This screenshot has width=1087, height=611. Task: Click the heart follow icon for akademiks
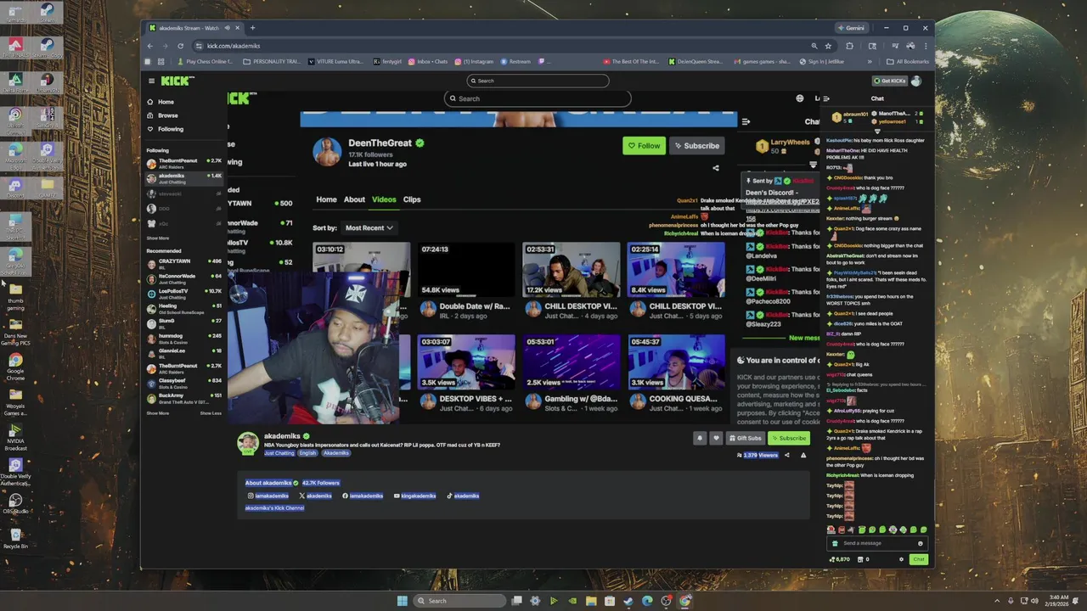716,438
